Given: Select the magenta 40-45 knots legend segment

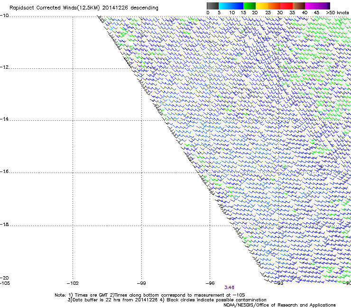Looking at the screenshot, I should 311,6.
